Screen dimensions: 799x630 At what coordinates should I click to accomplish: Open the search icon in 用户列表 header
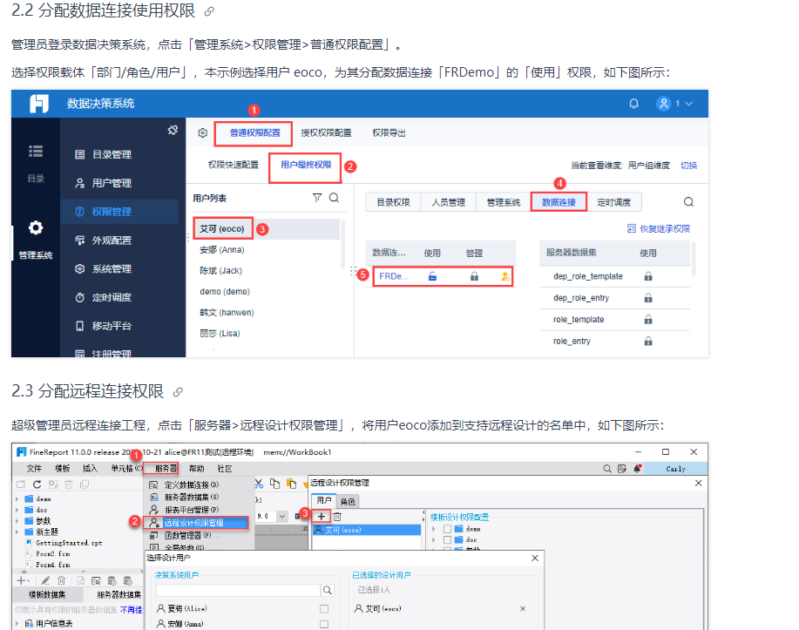pos(335,198)
